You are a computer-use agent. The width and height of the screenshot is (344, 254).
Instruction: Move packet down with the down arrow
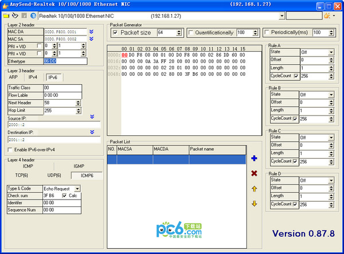click(x=254, y=204)
